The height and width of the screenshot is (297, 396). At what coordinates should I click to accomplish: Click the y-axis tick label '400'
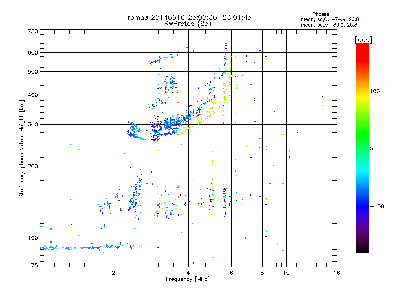click(x=33, y=95)
